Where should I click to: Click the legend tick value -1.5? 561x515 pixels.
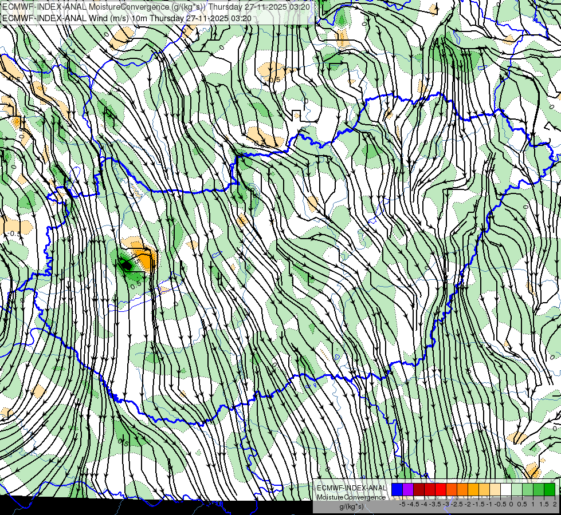[x=479, y=504]
